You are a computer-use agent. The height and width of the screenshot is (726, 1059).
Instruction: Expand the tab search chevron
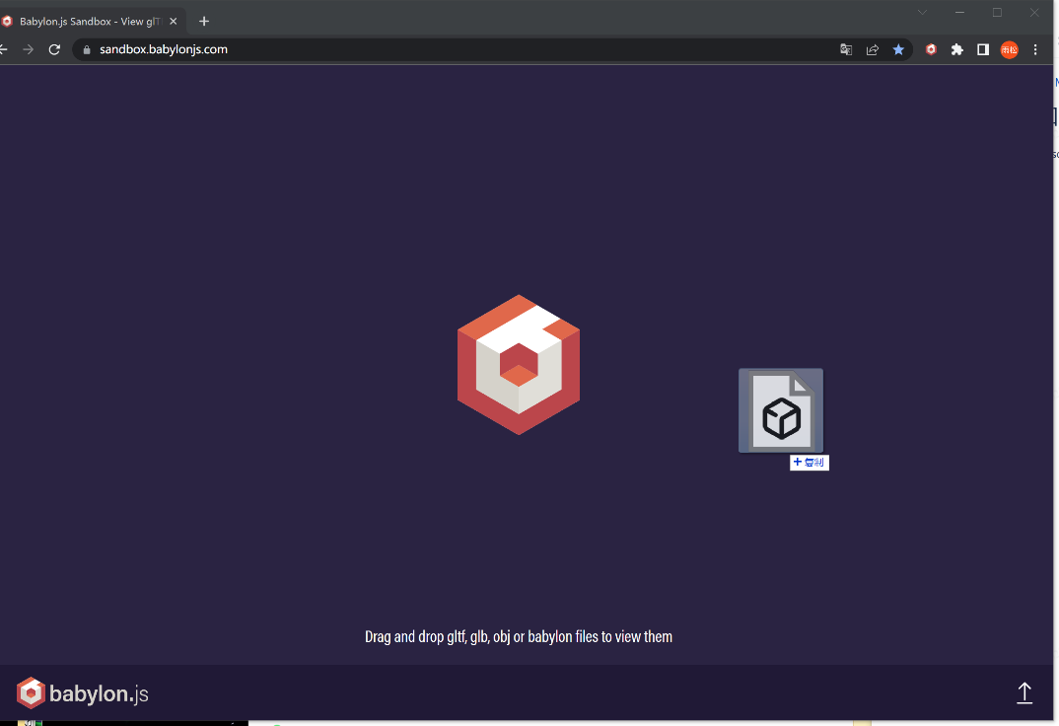(922, 12)
